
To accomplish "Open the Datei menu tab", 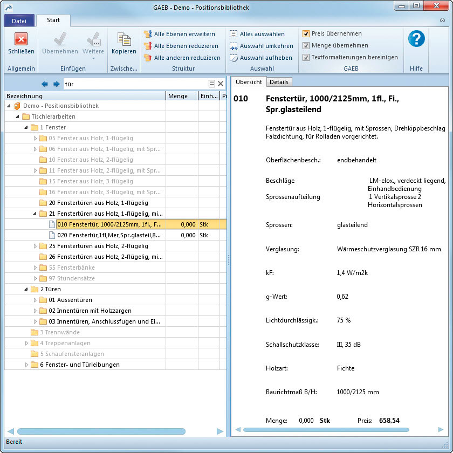I will [x=19, y=21].
